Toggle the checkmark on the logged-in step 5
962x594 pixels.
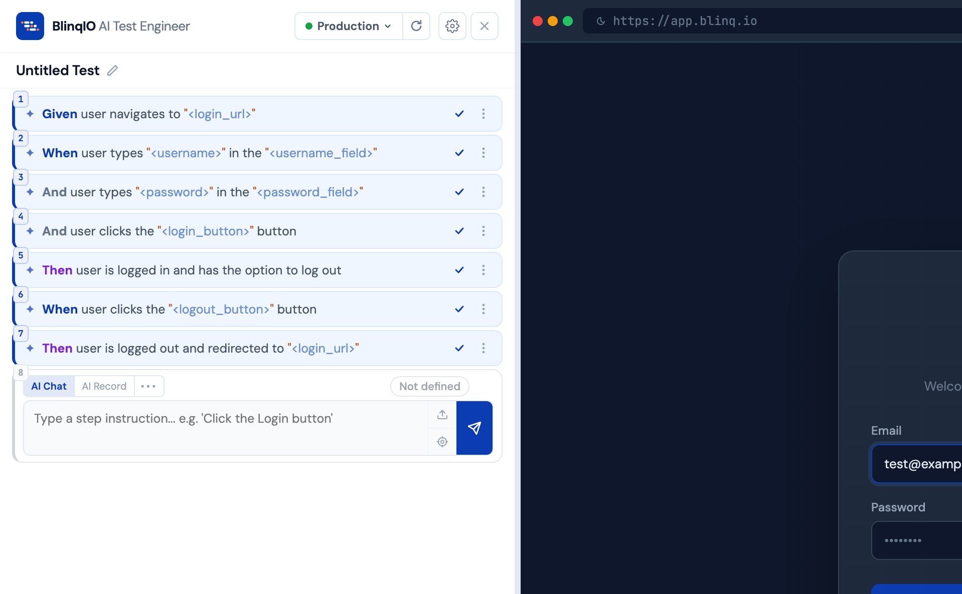(459, 270)
